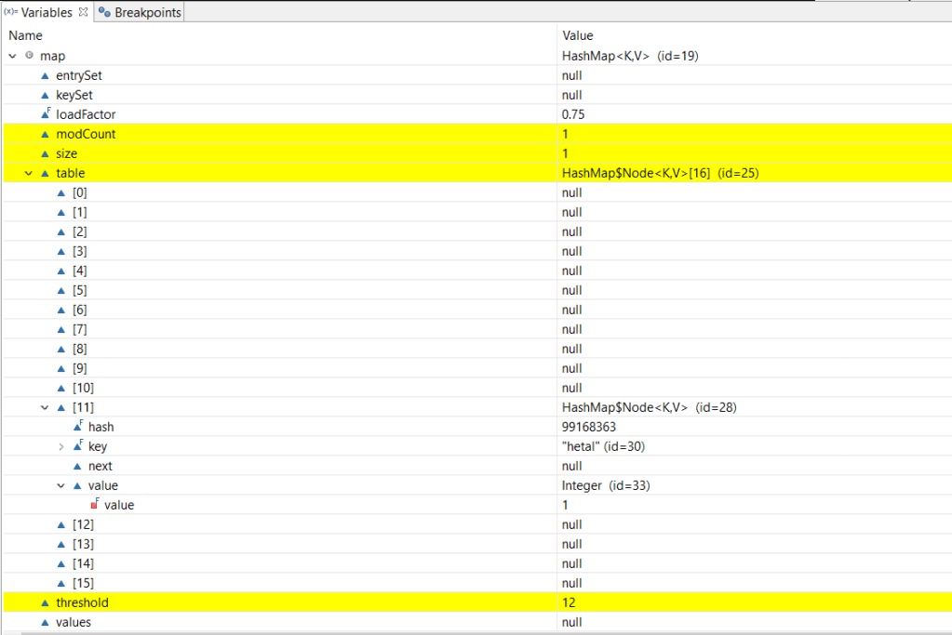Click the Breakpoints tab icon
Image resolution: width=952 pixels, height=635 pixels.
tap(104, 12)
